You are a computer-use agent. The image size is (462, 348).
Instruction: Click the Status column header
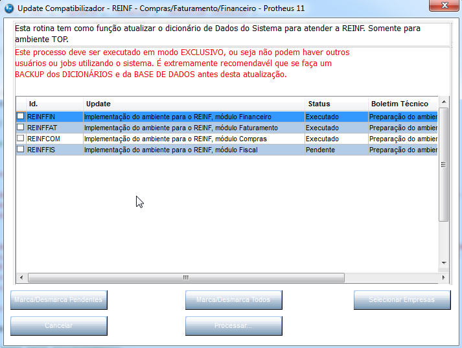[336, 104]
